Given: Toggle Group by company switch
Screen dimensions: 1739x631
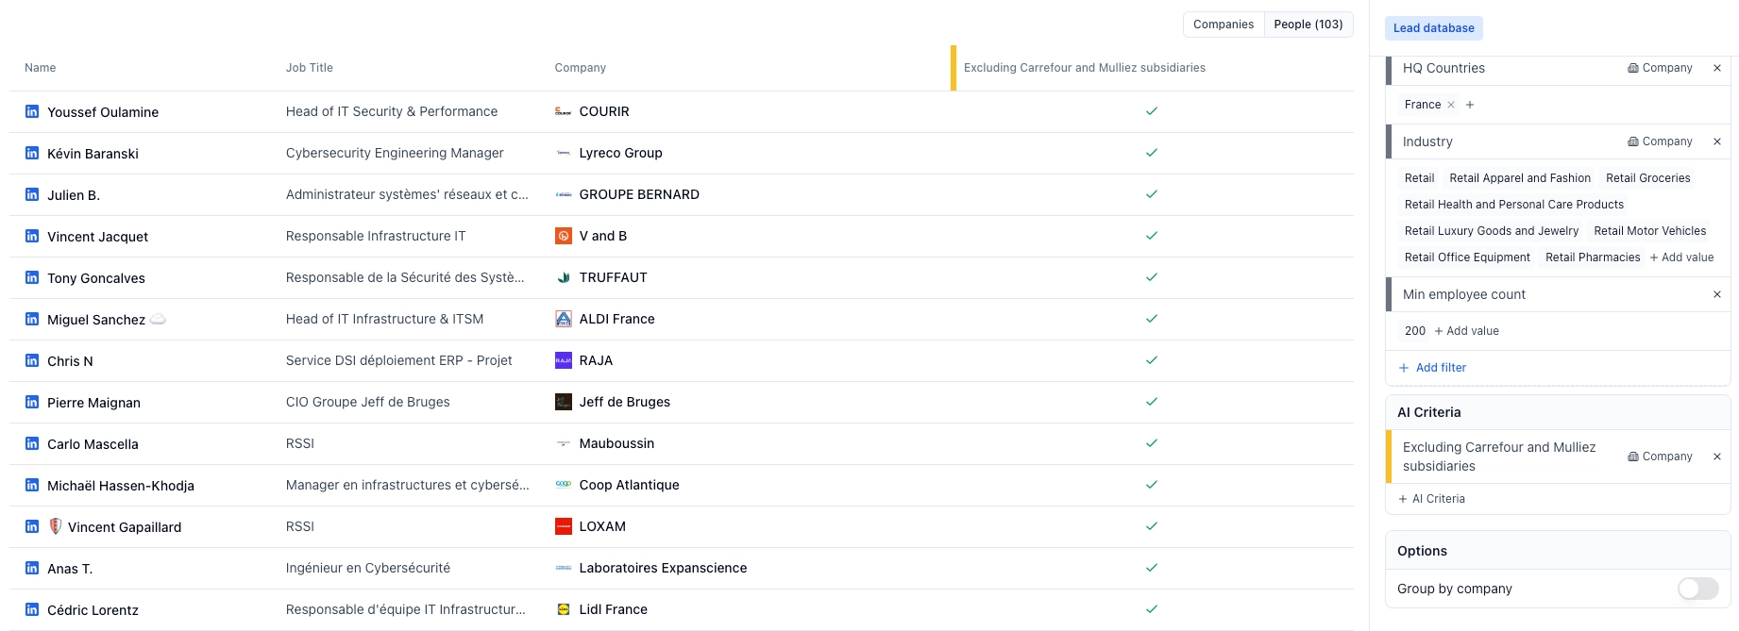Looking at the screenshot, I should [1698, 589].
